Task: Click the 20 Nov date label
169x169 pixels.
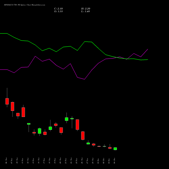Action: tap(60, 161)
